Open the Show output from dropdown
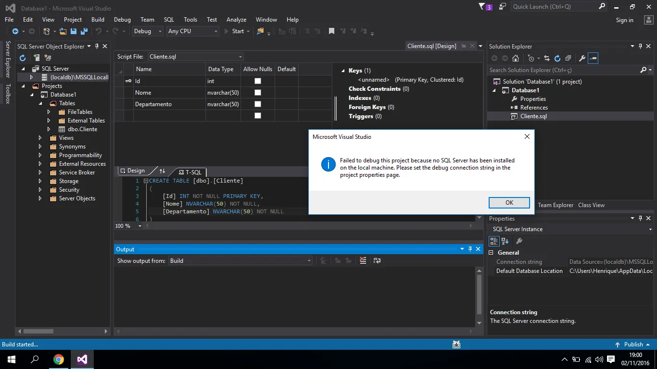This screenshot has width=657, height=369. pyautogui.click(x=240, y=261)
